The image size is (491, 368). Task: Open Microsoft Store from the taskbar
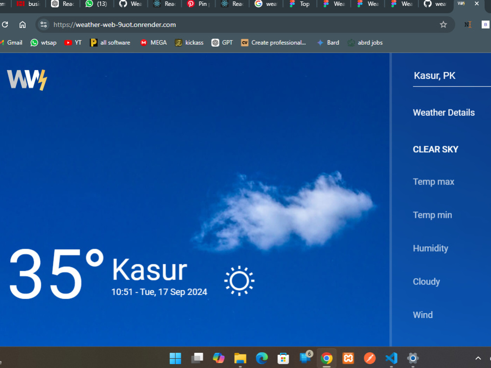283,358
